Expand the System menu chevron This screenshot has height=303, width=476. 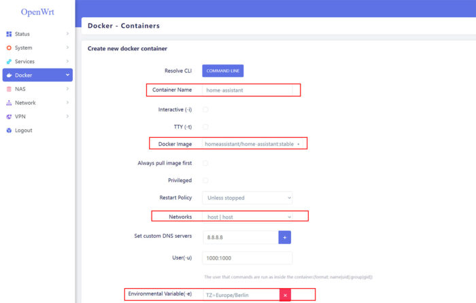click(x=67, y=48)
